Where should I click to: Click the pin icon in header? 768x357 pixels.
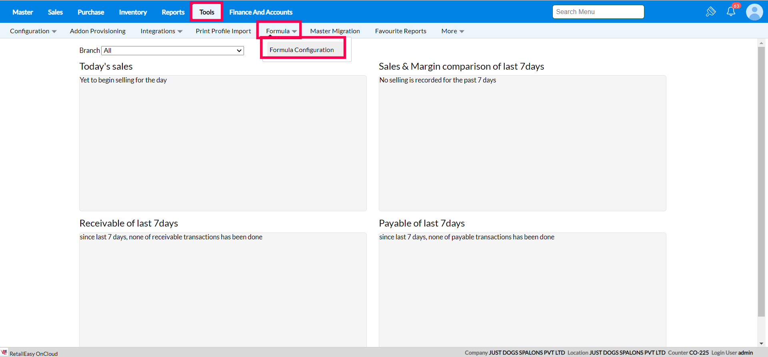[x=711, y=12]
